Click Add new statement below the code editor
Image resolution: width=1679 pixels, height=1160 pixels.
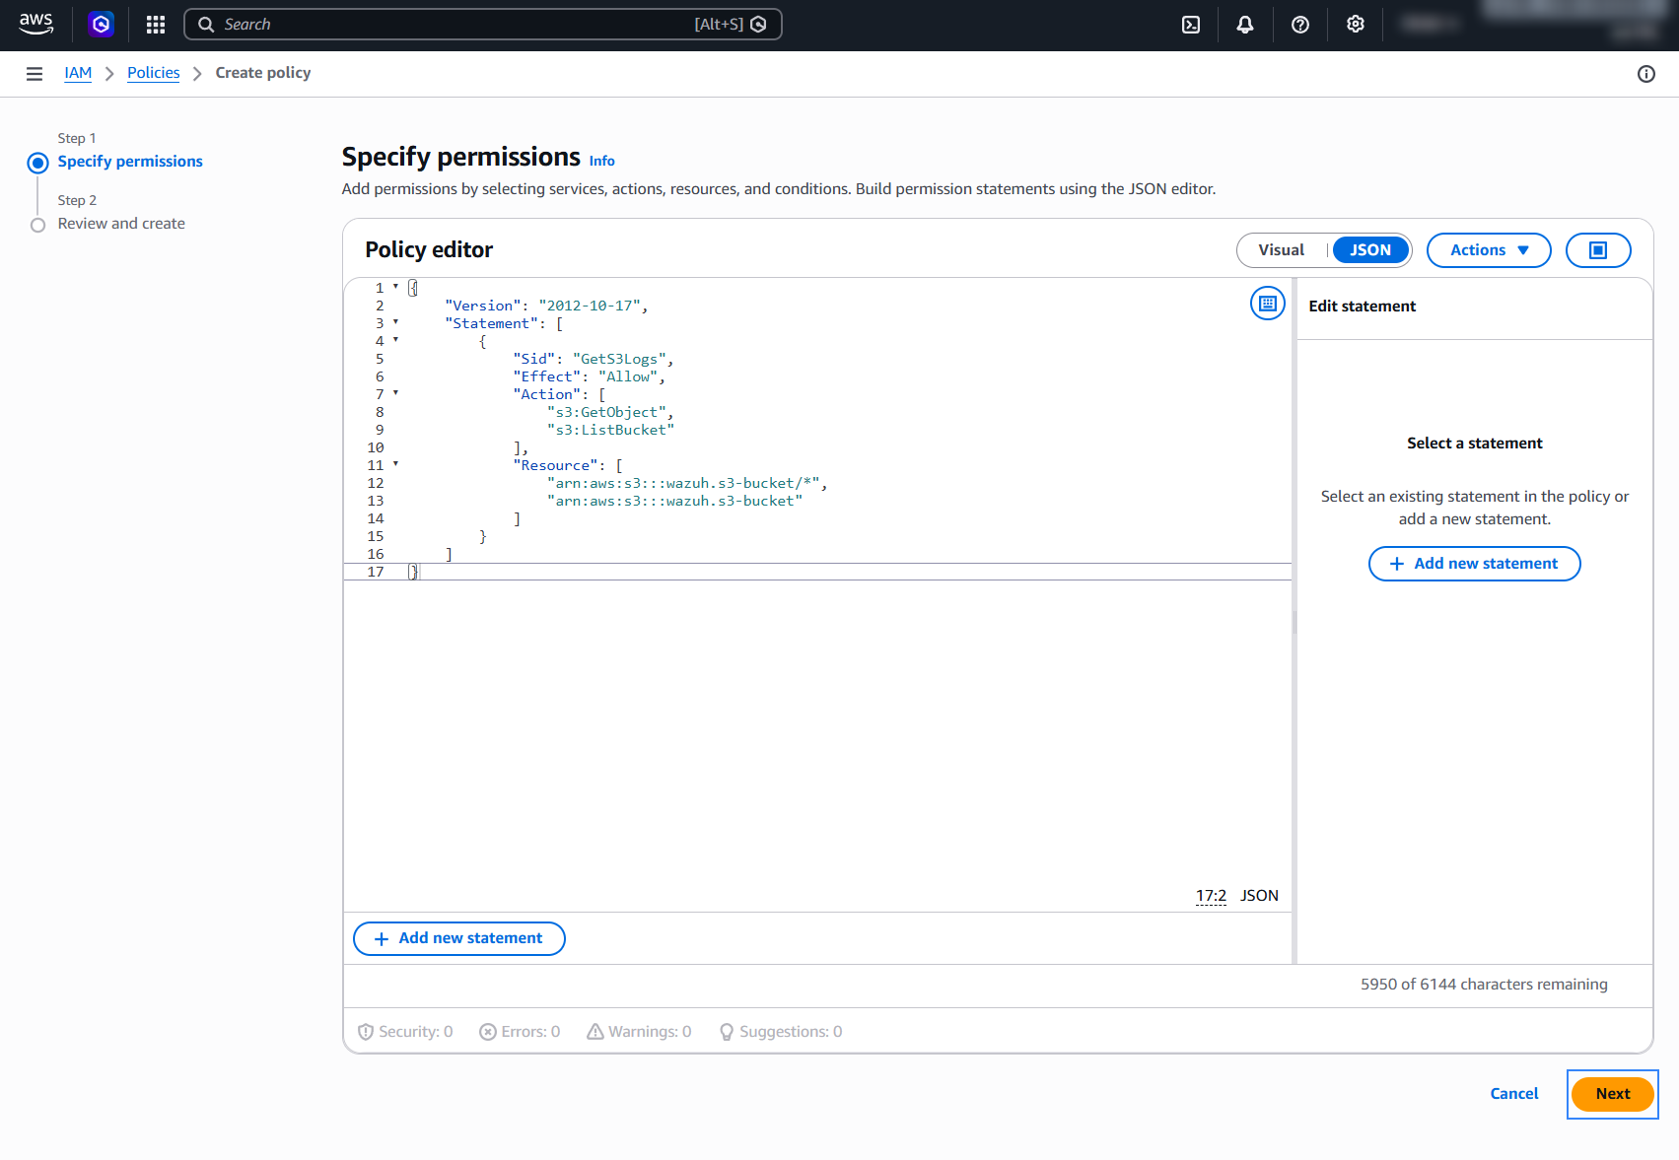[x=458, y=938]
